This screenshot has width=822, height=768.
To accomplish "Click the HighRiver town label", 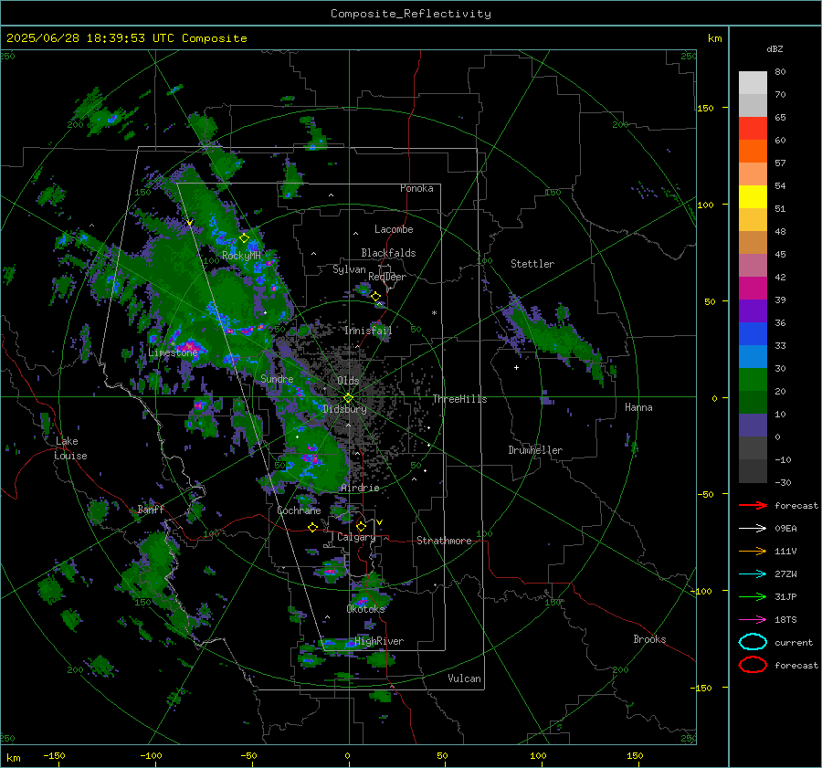I will (378, 641).
